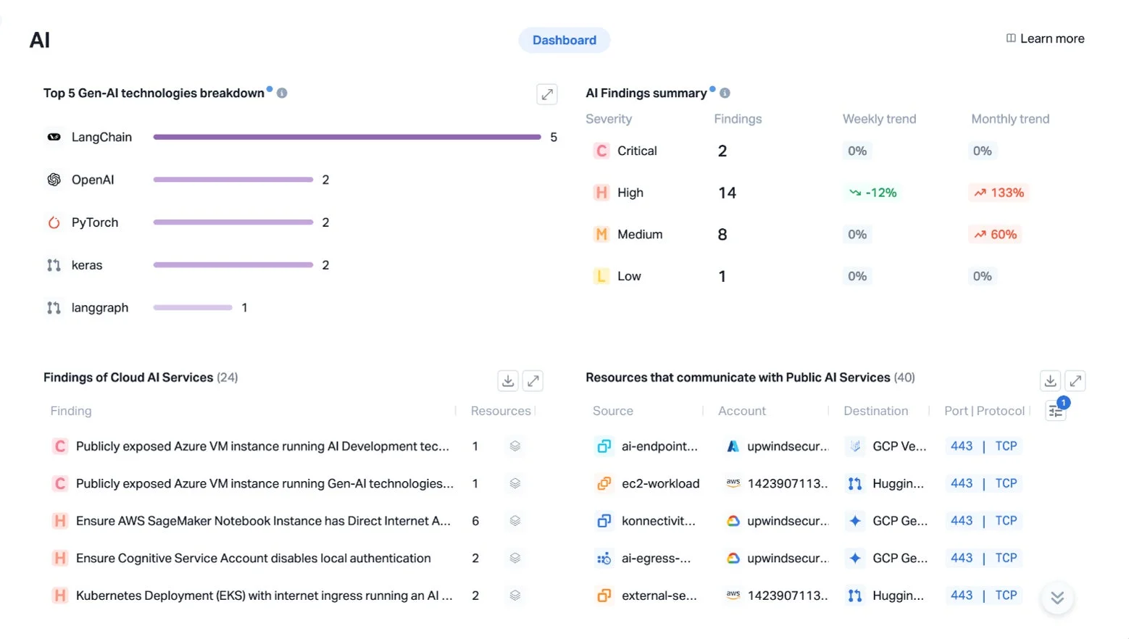Open column filter settings with badge 1
Screen dimensions: 1129x639
point(1056,411)
